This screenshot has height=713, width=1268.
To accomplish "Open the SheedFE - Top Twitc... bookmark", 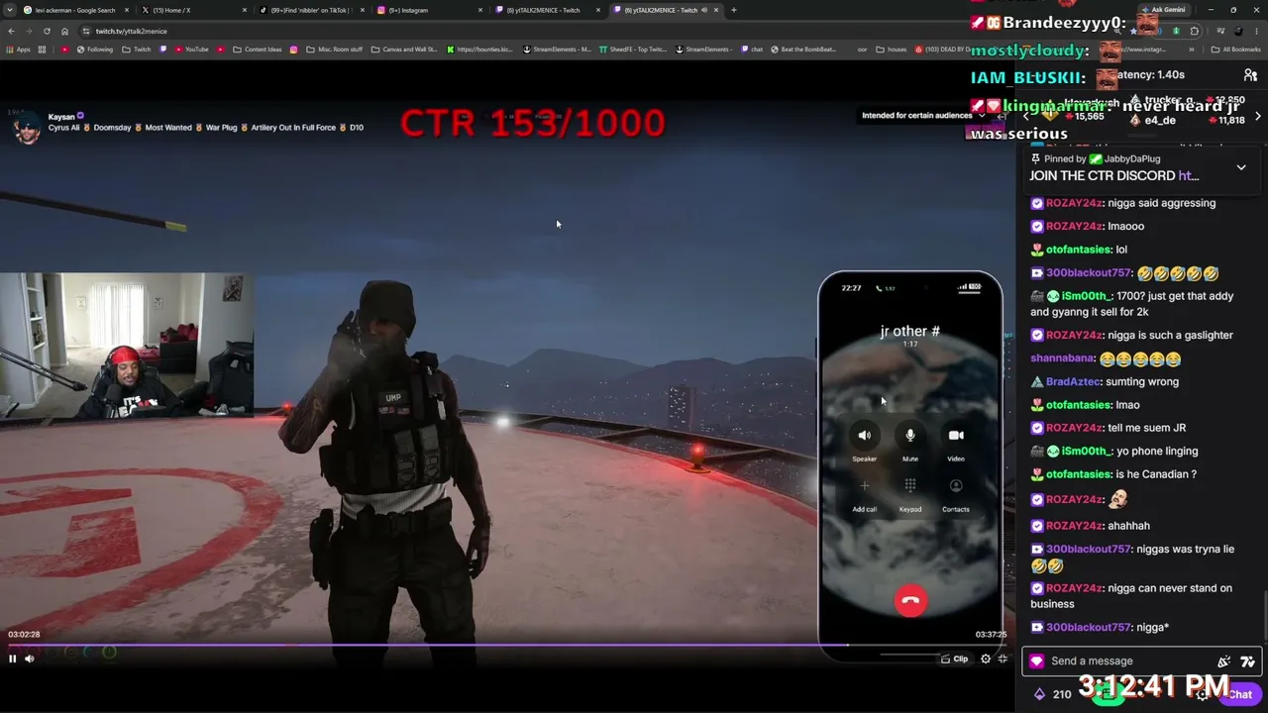I will (x=632, y=50).
